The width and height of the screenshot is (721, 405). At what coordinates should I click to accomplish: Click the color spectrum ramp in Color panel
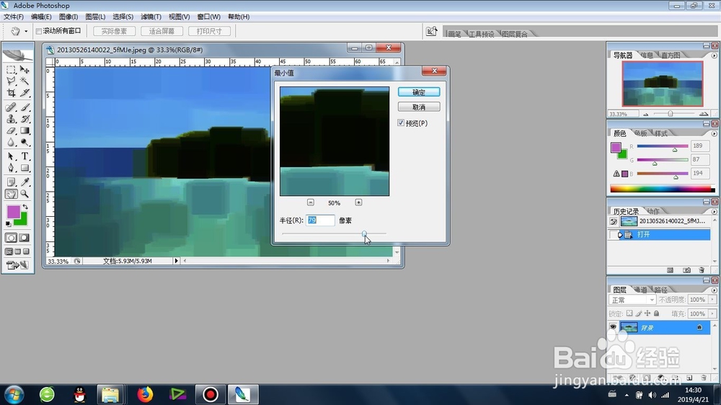point(662,189)
